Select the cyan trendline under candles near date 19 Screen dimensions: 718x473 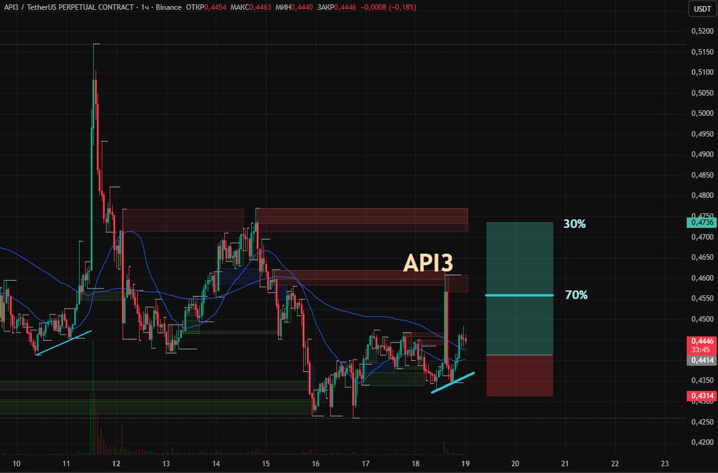[x=452, y=382]
